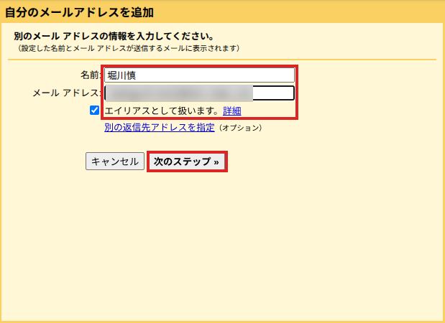Open 別の返信先アドレスを指定 link
Viewport: 445px width, 323px height.
159,128
